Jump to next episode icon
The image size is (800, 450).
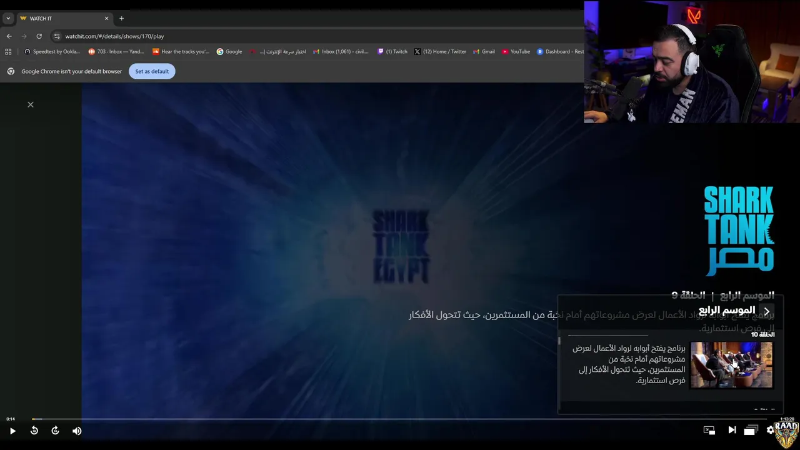[732, 430]
